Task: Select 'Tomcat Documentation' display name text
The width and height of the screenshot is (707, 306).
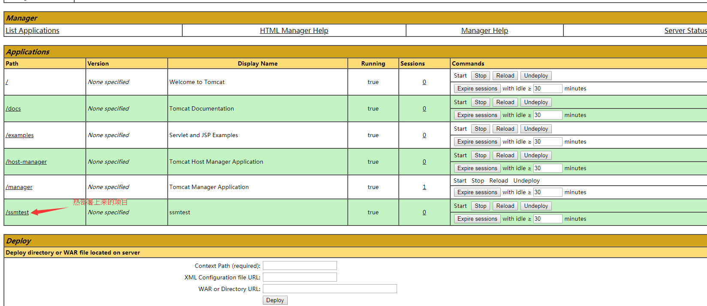Action: click(202, 108)
